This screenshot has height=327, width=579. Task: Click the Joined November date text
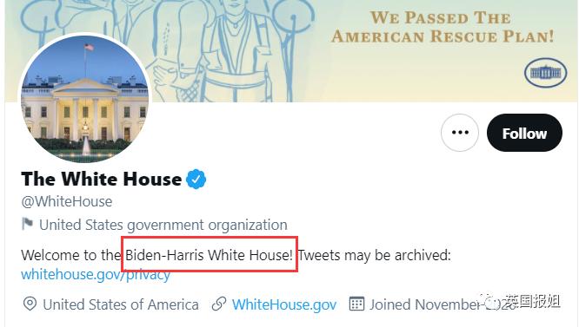[443, 304]
